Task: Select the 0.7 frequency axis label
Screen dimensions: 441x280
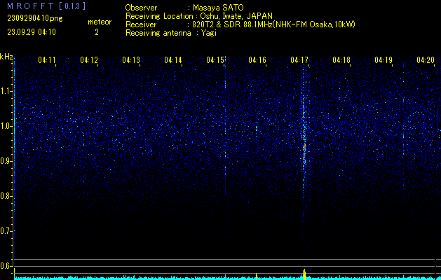Action: tap(6, 230)
